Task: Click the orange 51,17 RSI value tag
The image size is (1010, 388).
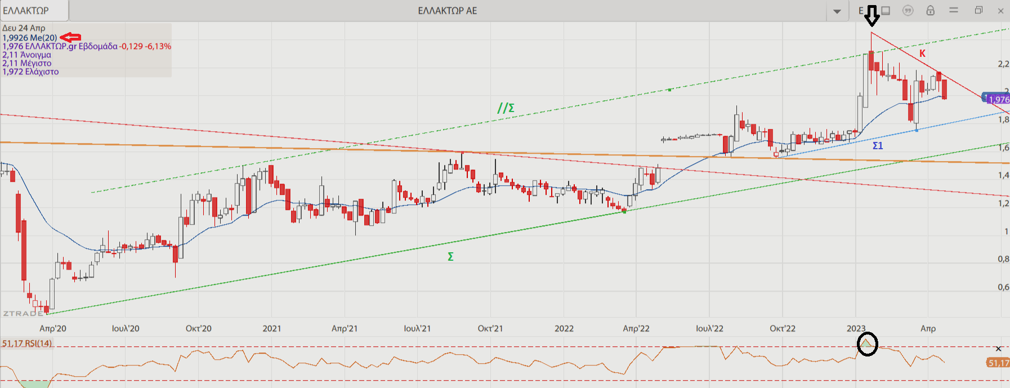Action: pos(998,363)
